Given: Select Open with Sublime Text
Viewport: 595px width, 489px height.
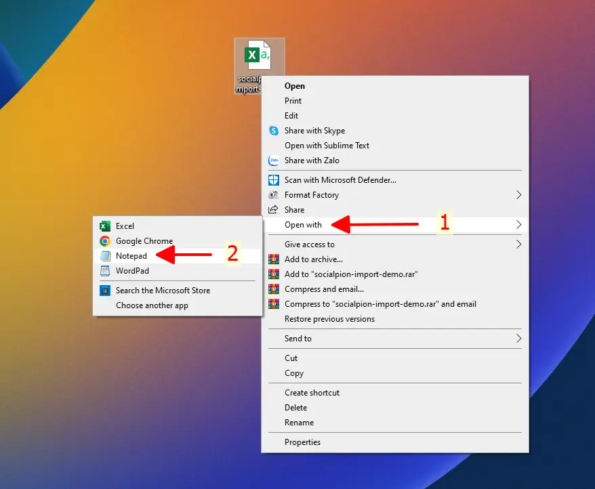Looking at the screenshot, I should (x=394, y=146).
